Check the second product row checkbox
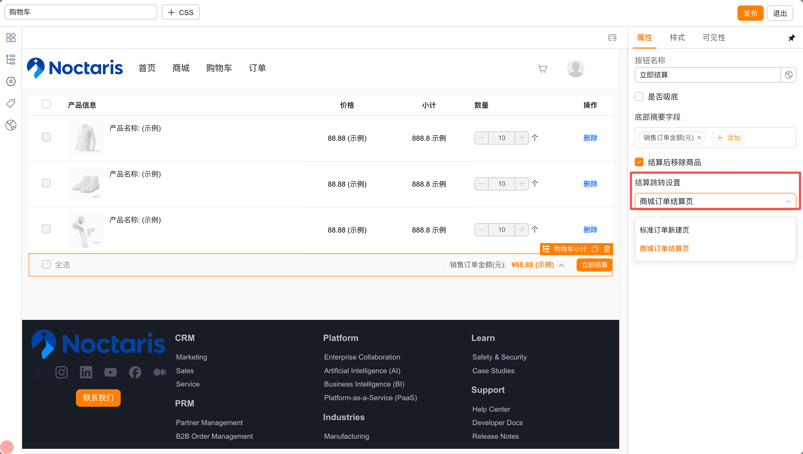The image size is (803, 454). (x=46, y=183)
